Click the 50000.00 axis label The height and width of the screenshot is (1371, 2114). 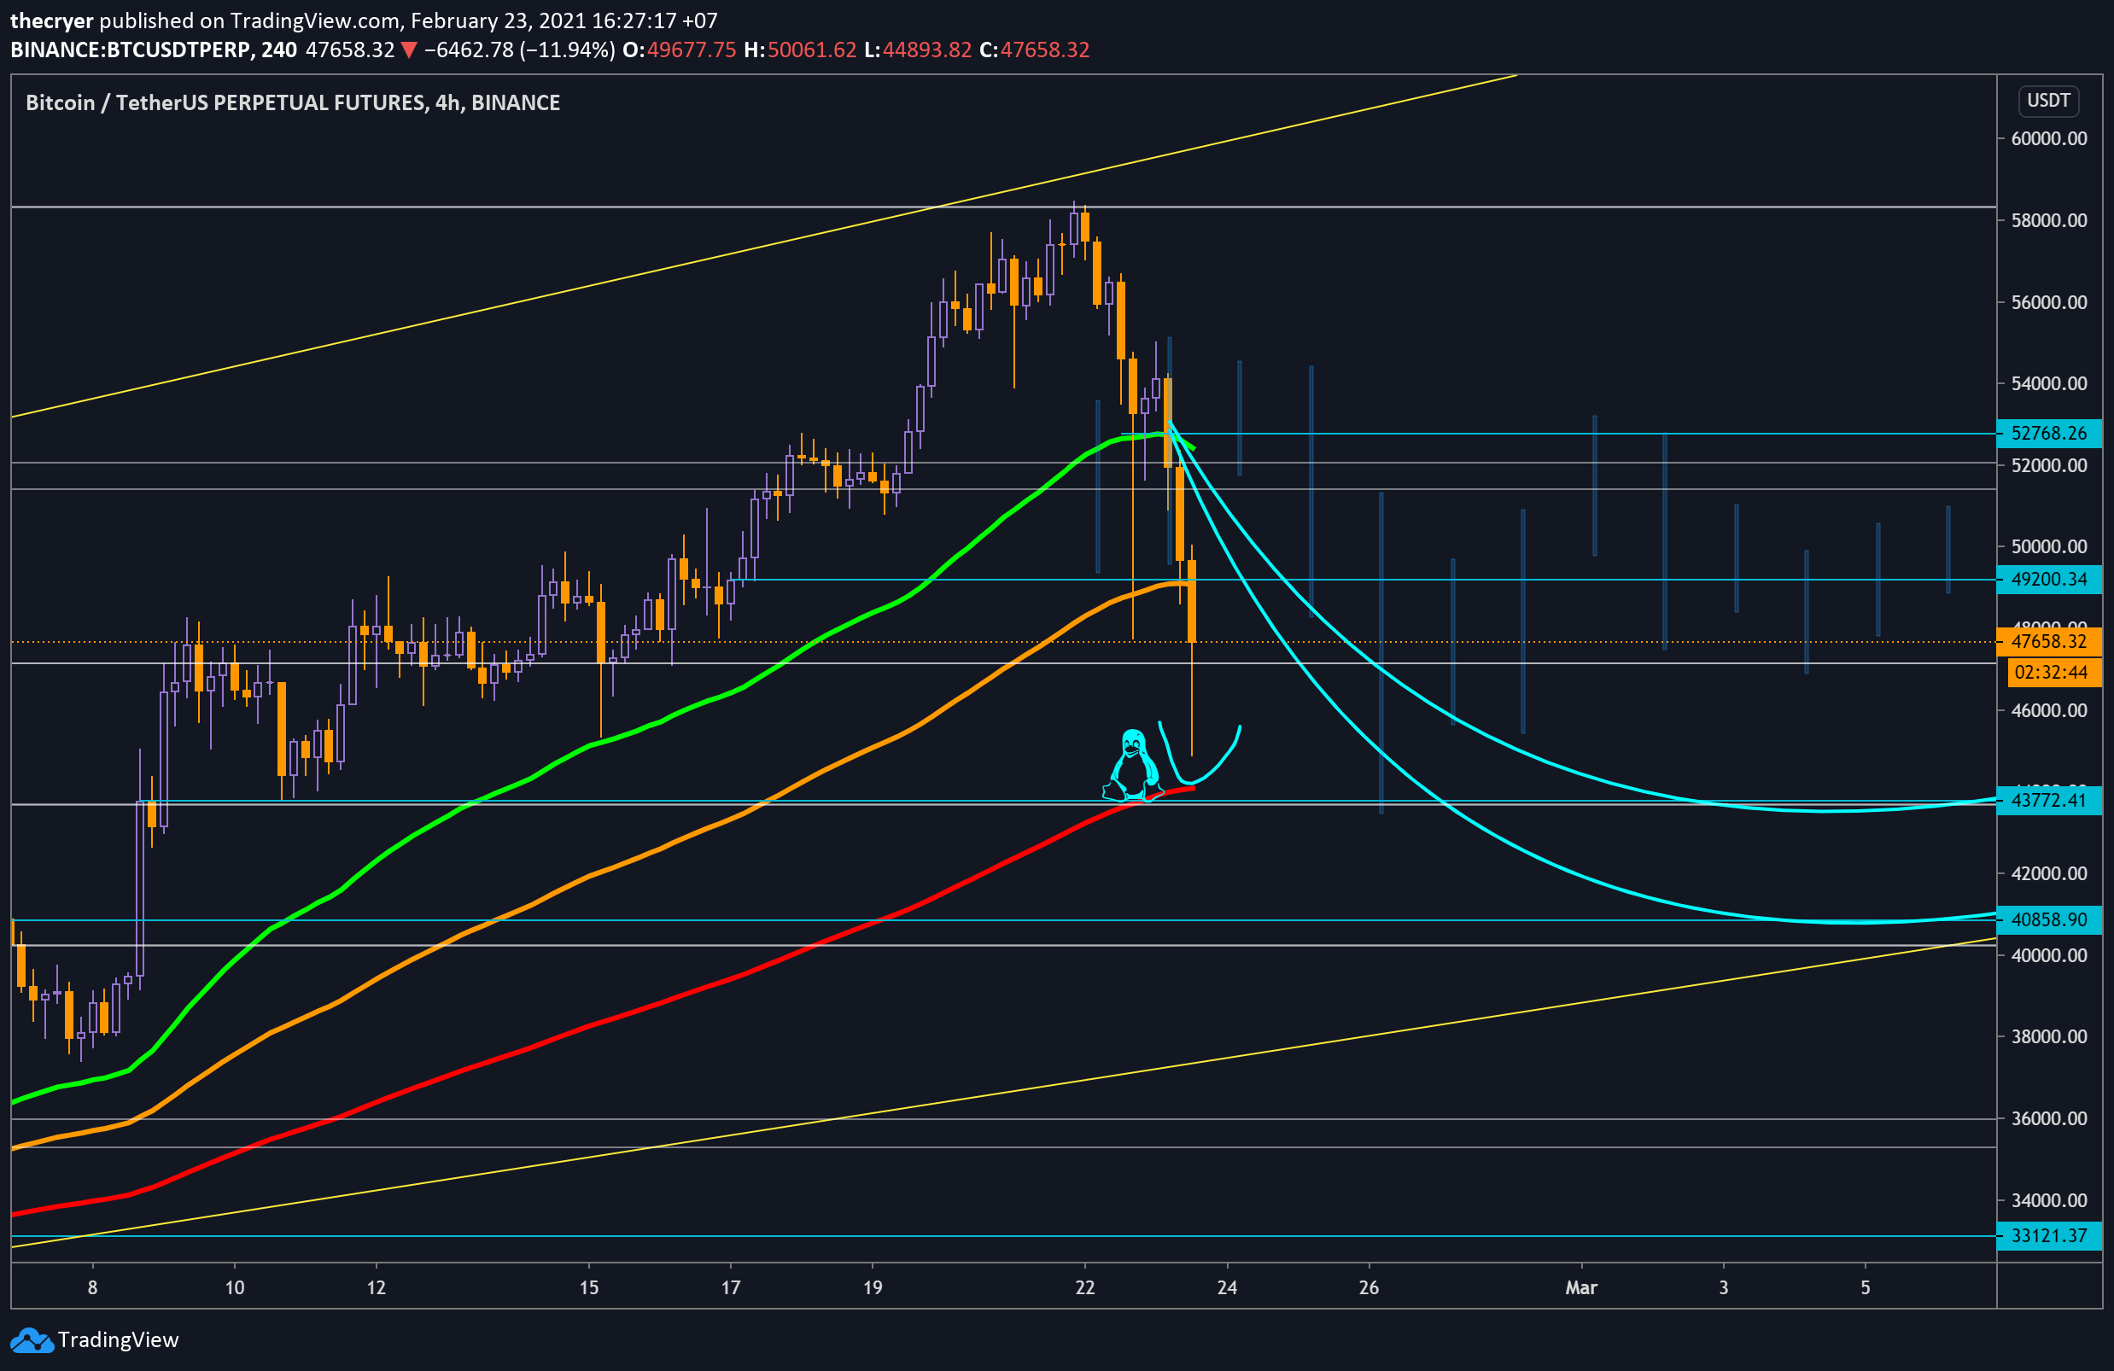tap(2048, 547)
